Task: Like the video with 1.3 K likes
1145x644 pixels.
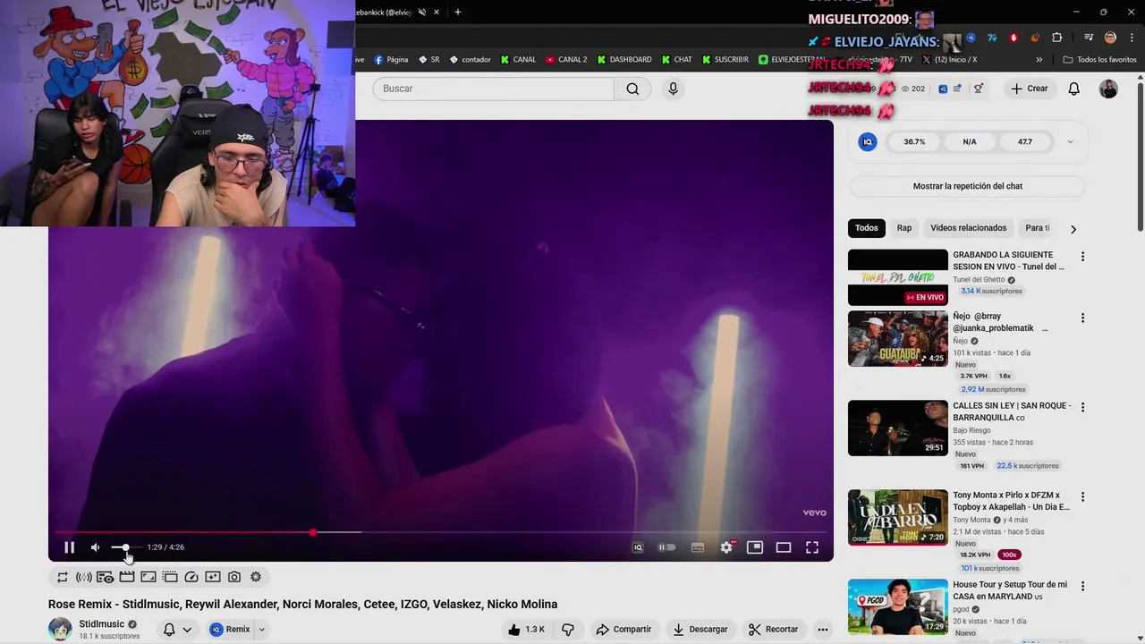Action: click(526, 630)
